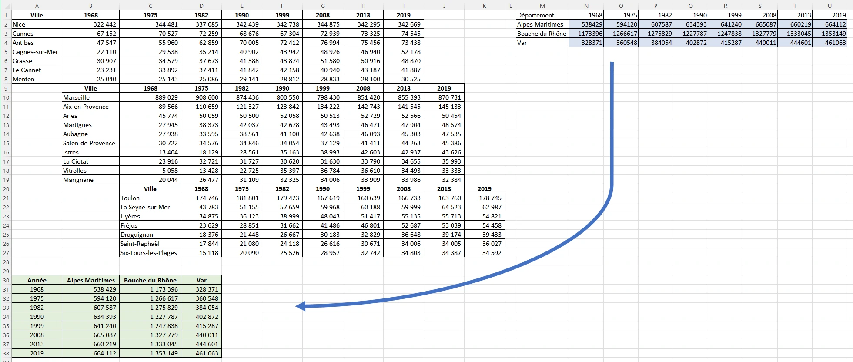The image size is (853, 362).
Task: Select the Saint-Raphaël cell
Action: pos(150,244)
